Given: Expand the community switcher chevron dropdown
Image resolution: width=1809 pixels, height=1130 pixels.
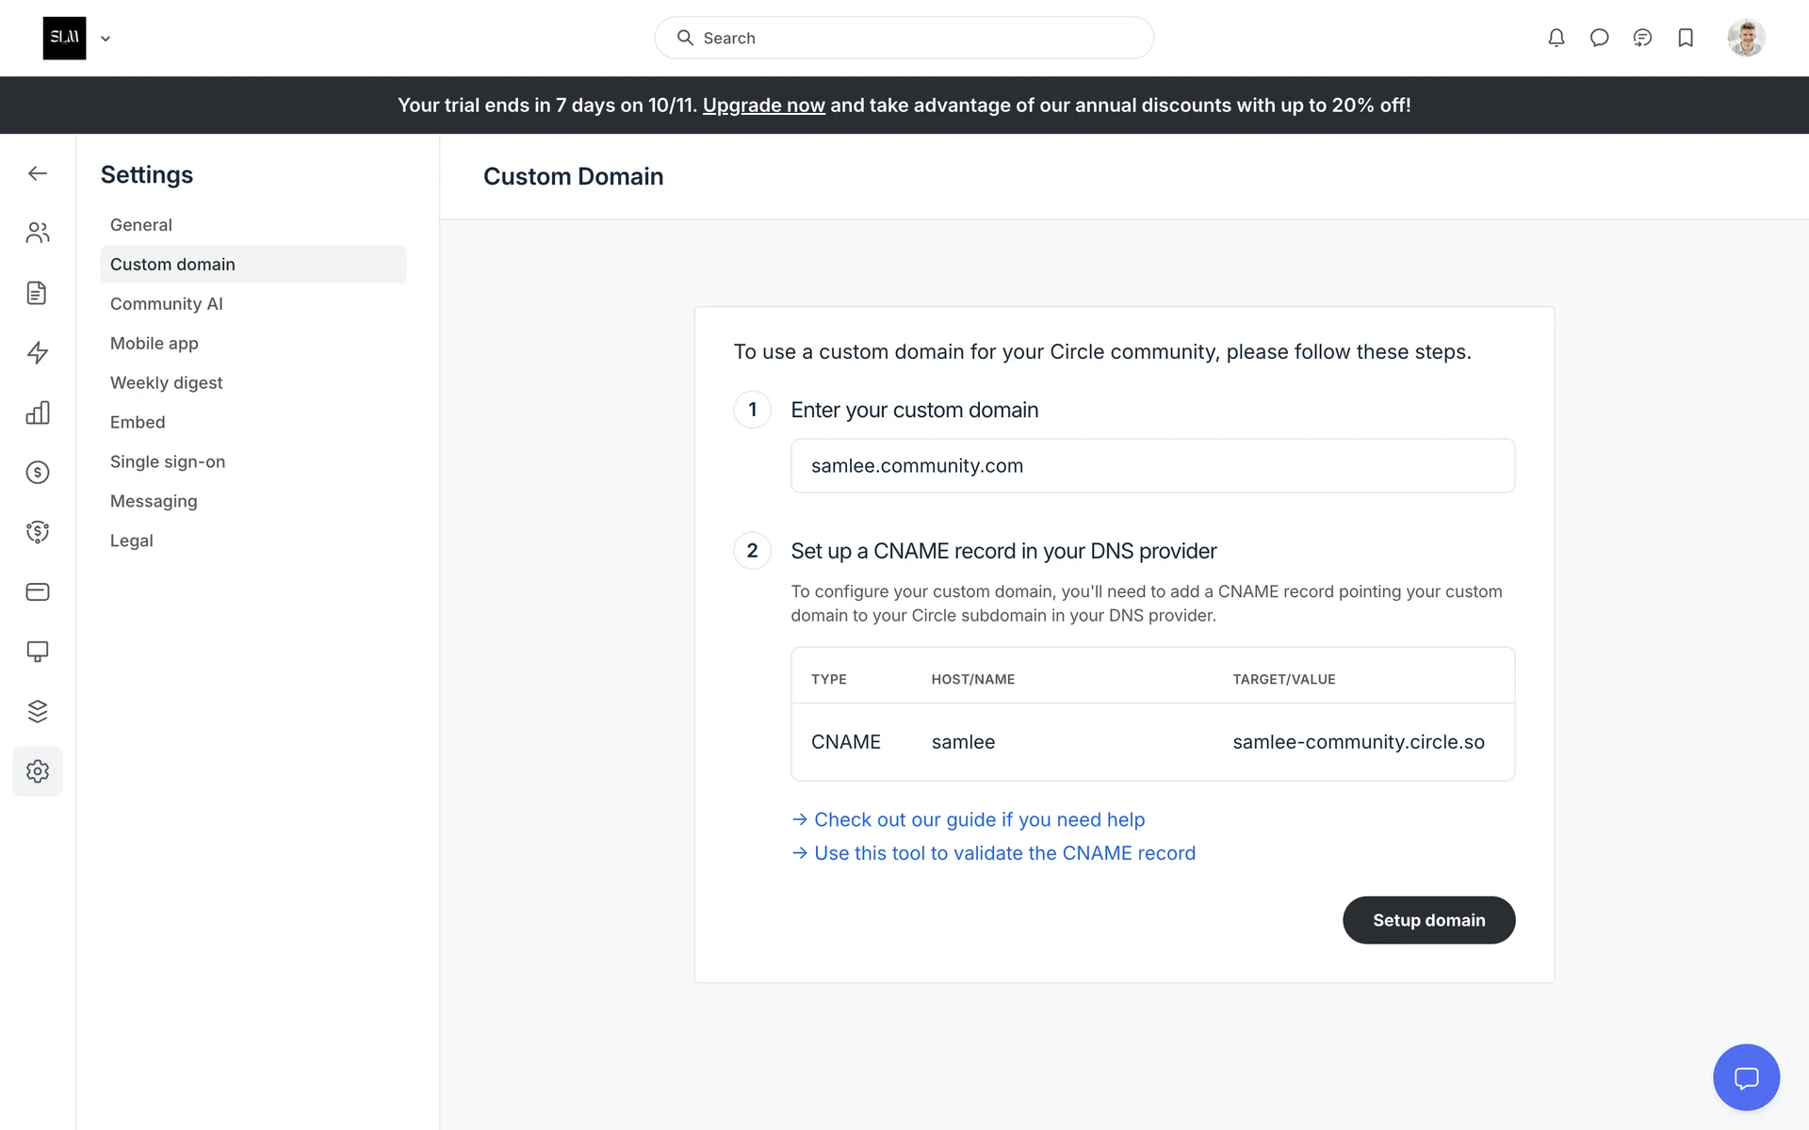Looking at the screenshot, I should point(106,39).
